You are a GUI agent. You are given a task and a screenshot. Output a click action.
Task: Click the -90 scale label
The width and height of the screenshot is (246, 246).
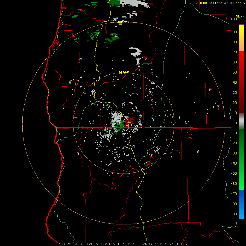pos(234,214)
